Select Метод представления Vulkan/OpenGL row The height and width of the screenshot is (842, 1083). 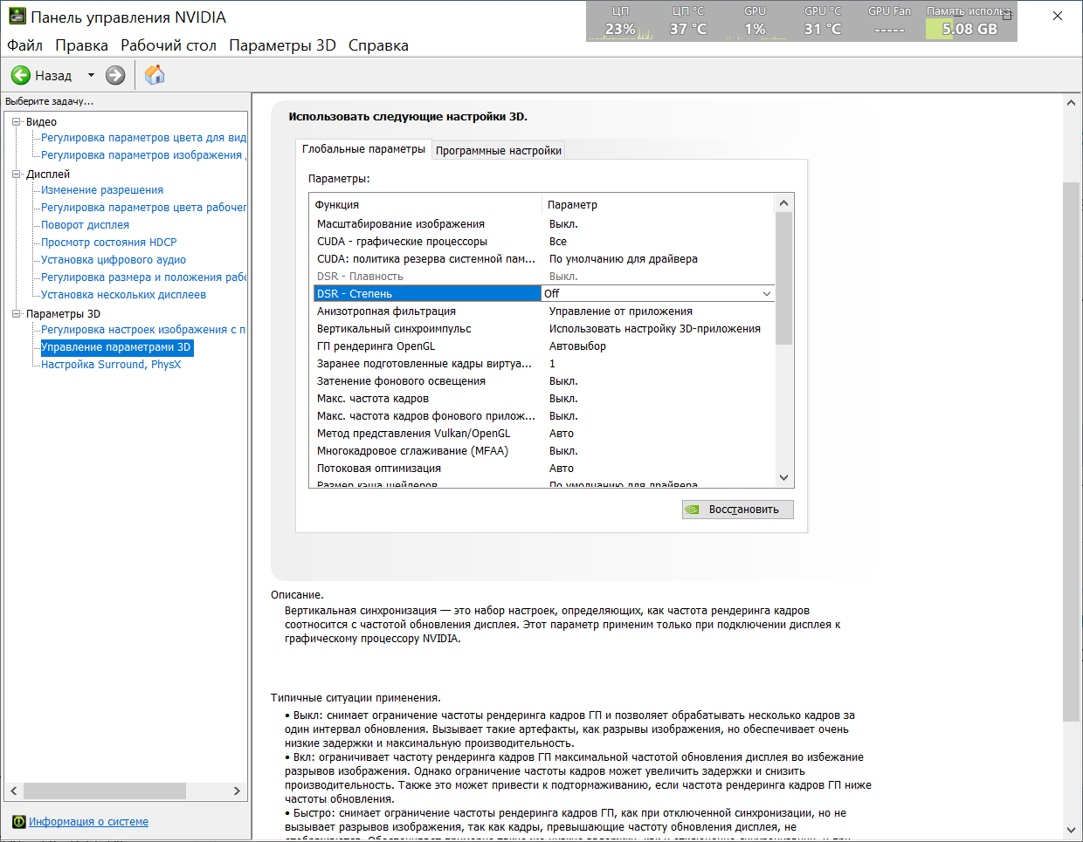coord(543,434)
